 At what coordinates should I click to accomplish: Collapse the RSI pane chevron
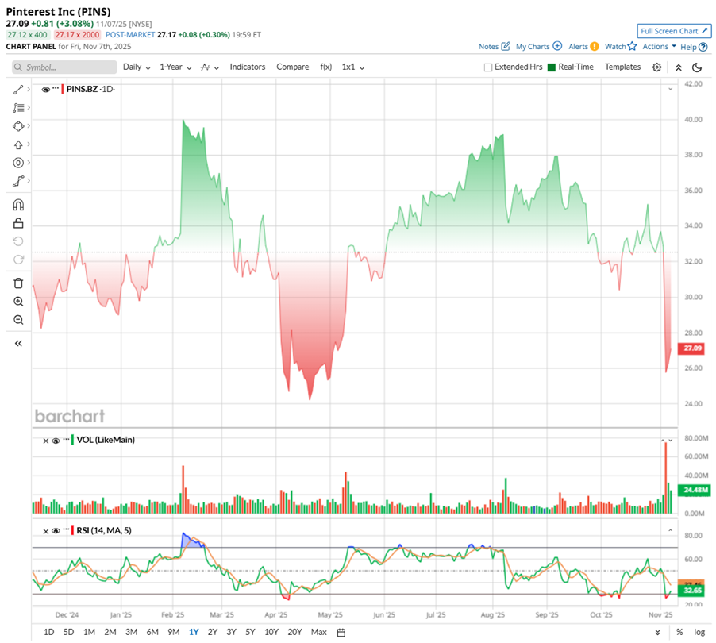pos(670,530)
